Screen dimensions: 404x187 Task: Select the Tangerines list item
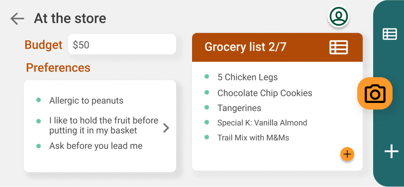239,108
